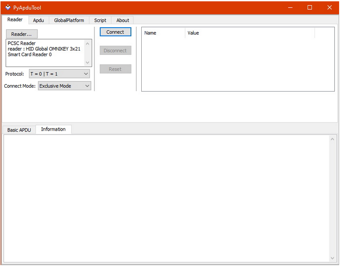Minimize the PyApduTool window
This screenshot has width=340, height=266.
coord(290,7)
